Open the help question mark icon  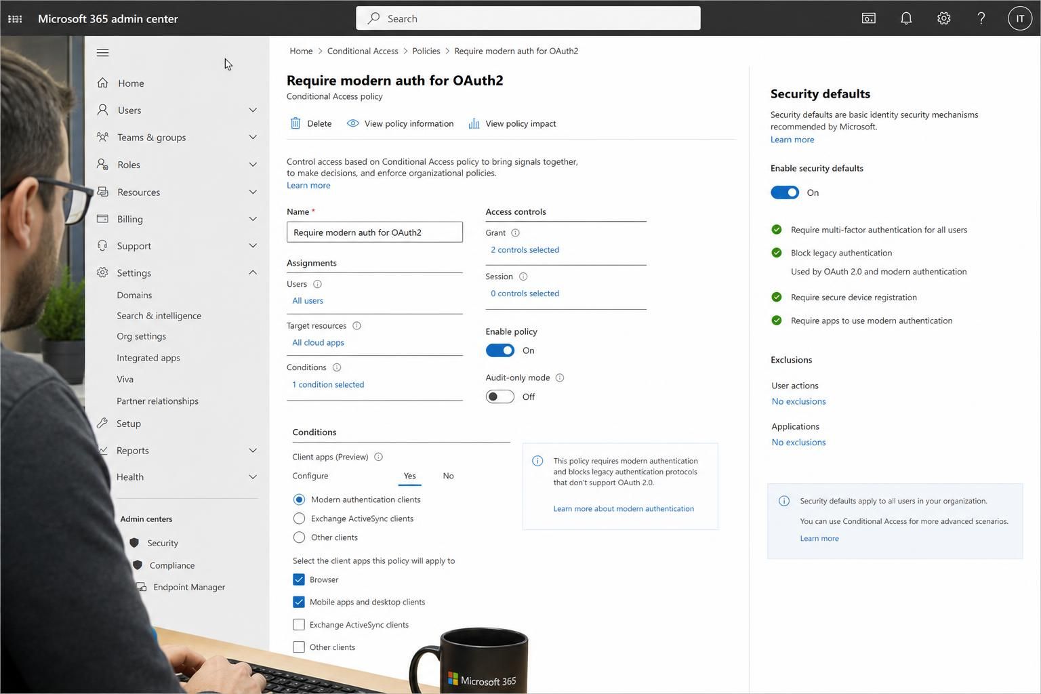[981, 18]
